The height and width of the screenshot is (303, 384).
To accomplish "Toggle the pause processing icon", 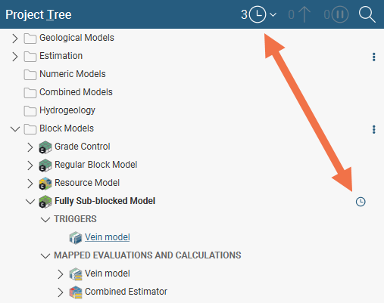I will [340, 14].
